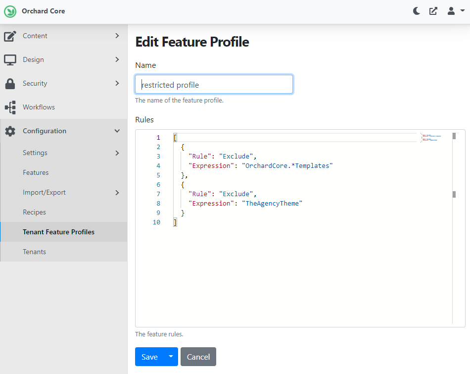
Task: Click line number 10 in the editor
Action: [156, 222]
